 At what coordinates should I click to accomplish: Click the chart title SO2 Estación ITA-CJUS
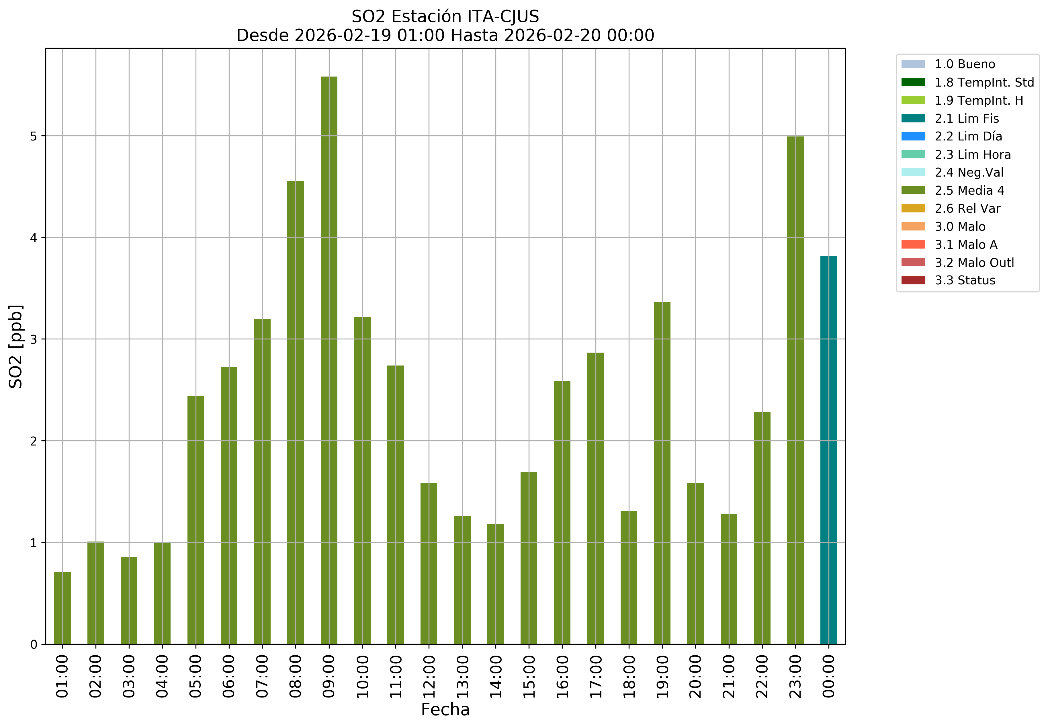(x=445, y=17)
